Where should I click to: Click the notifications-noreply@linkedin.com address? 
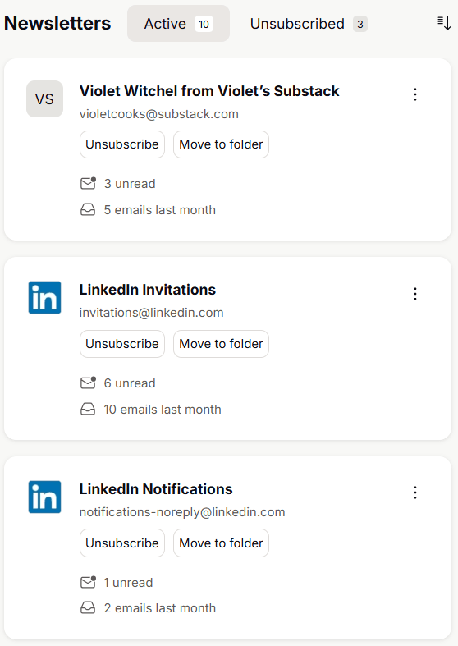coord(182,512)
